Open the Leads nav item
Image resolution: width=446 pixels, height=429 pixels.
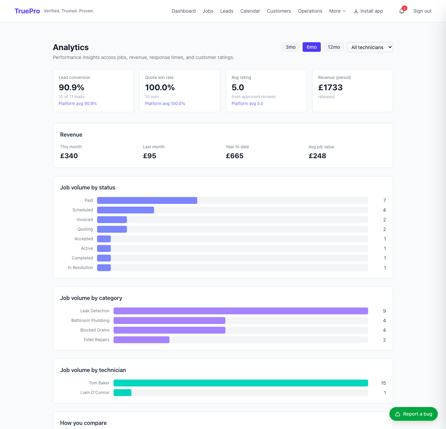pyautogui.click(x=227, y=11)
